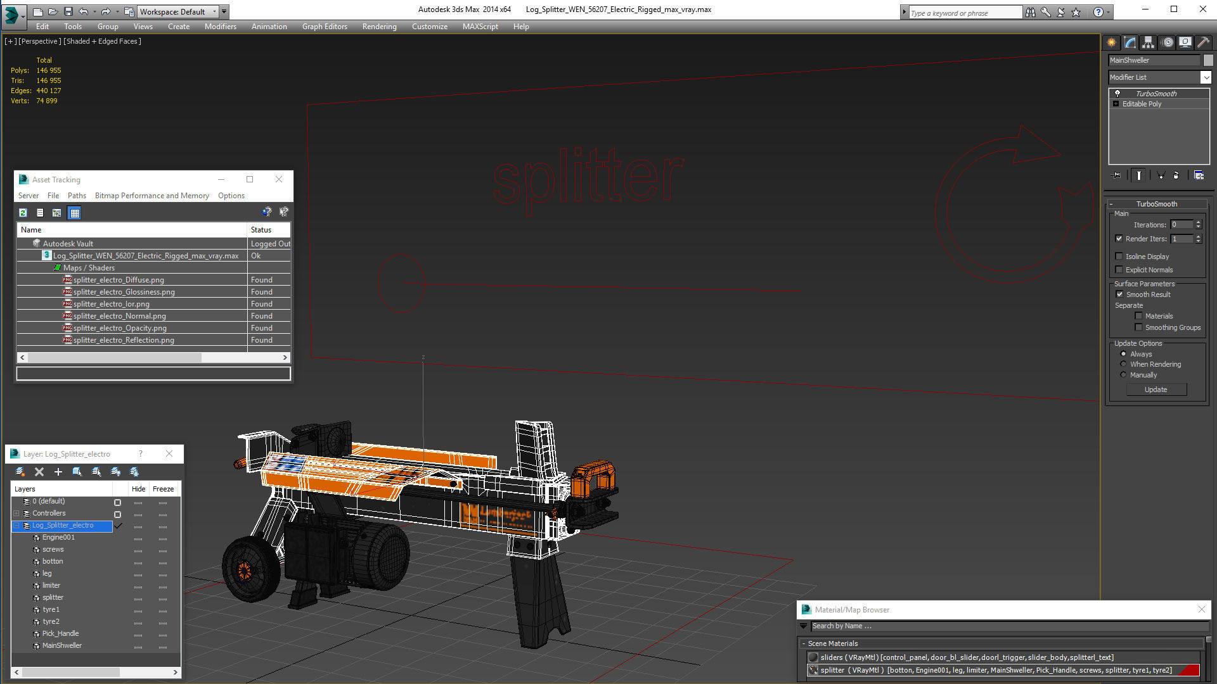Click Refresh icon in Asset Tracking

23,213
